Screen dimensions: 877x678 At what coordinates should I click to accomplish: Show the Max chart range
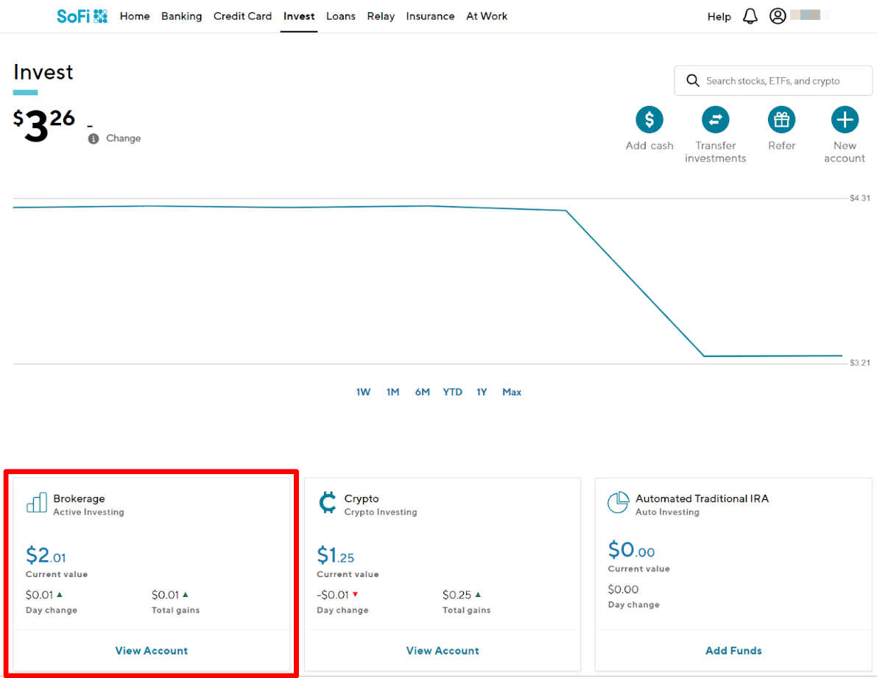pyautogui.click(x=512, y=392)
